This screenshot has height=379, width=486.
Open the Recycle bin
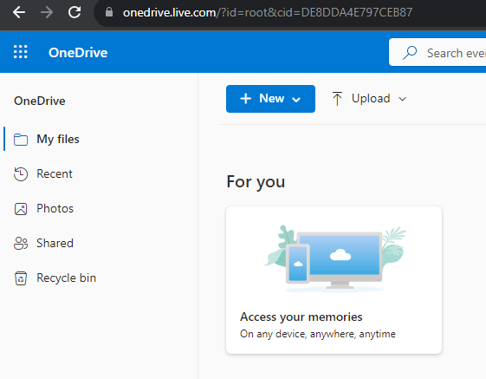[x=67, y=278]
